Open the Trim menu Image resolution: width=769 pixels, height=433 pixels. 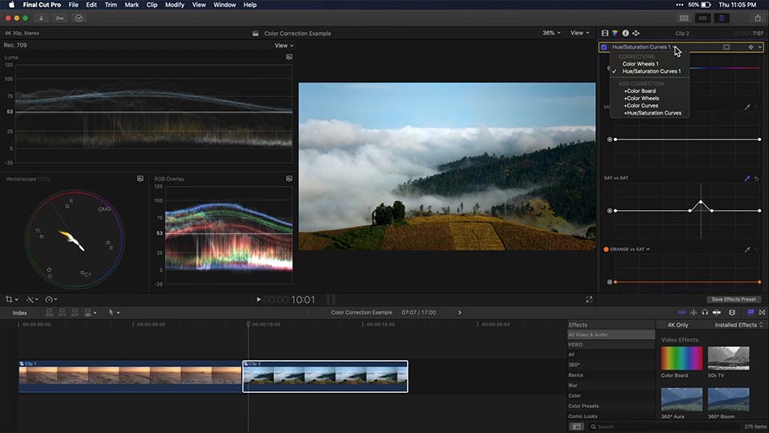click(111, 5)
